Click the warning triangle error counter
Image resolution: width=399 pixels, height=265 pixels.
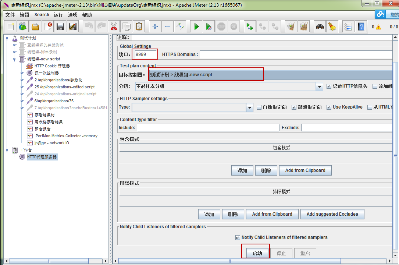point(378,27)
